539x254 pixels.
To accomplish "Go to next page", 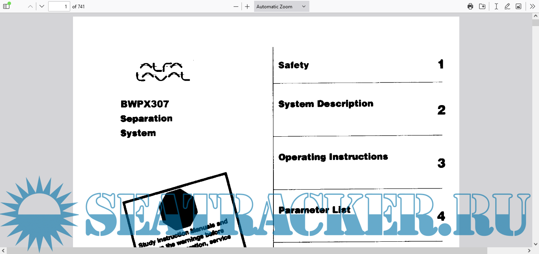I will click(42, 6).
